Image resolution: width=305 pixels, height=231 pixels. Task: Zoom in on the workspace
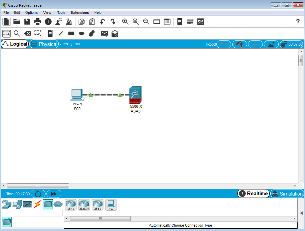[125, 22]
